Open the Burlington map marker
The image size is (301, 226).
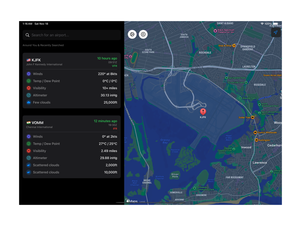click(257, 140)
